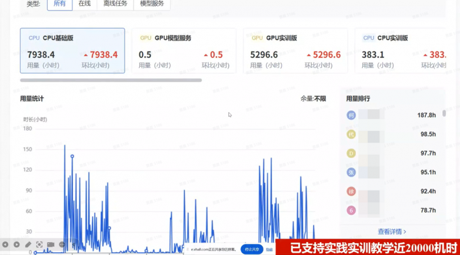Image resolution: width=460 pixels, height=255 pixels.
Task: Select the pen annotation tool
Action: tap(28, 244)
